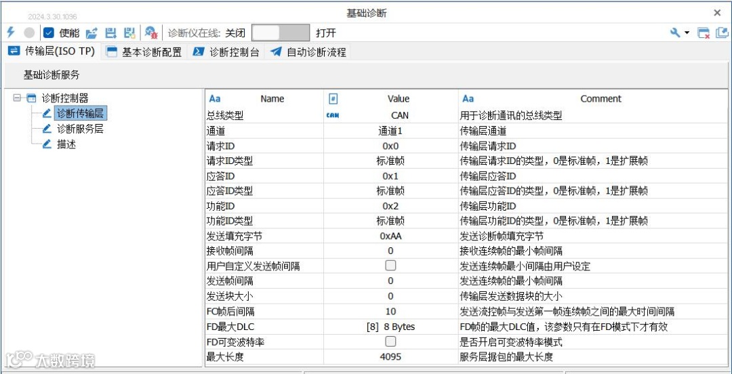Click the 0x1 response ID value
732x374 pixels.
[391, 176]
